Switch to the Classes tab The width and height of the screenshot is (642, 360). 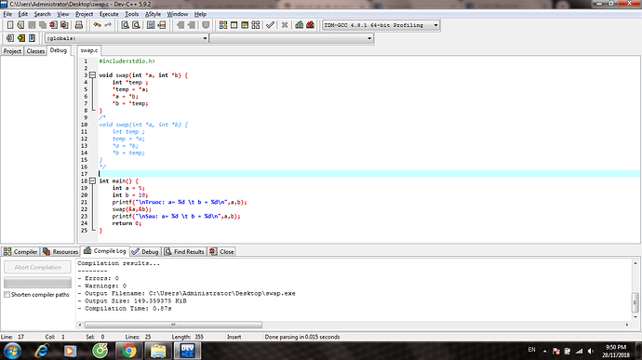(x=35, y=51)
